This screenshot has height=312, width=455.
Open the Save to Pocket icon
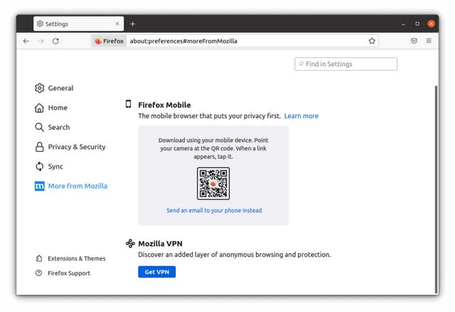point(414,41)
